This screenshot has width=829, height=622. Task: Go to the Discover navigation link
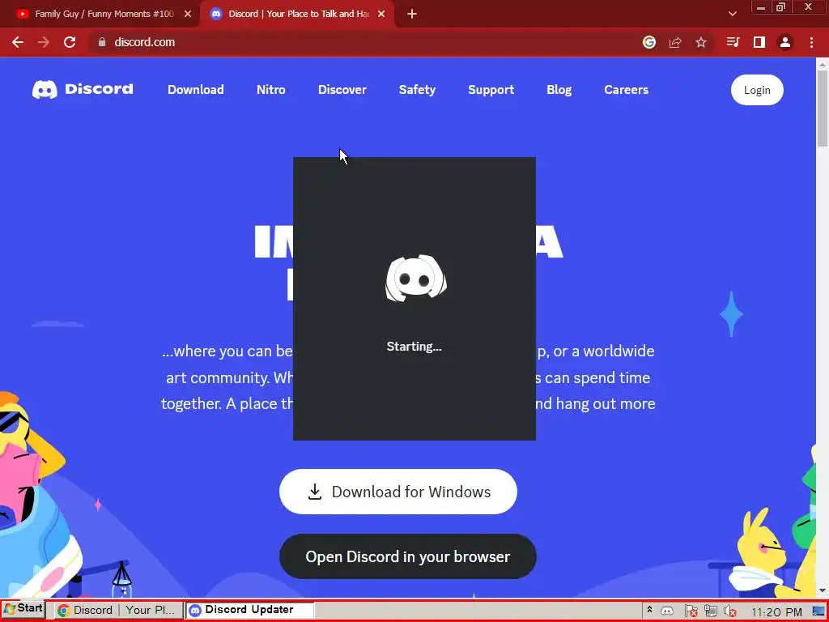point(342,90)
